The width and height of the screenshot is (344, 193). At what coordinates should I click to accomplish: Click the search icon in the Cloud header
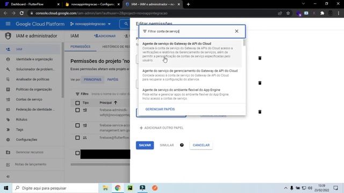point(126,24)
